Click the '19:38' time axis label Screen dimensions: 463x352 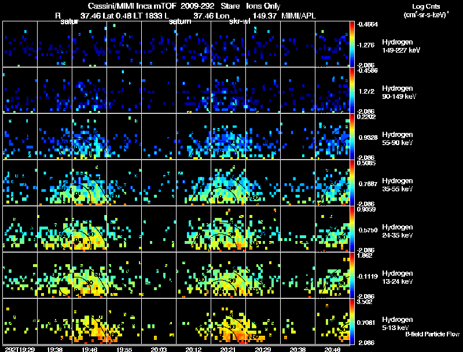point(54,349)
